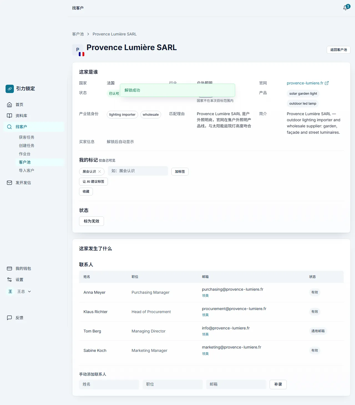Open 资料库 book icon in sidebar
355x405 pixels.
(x=9, y=116)
